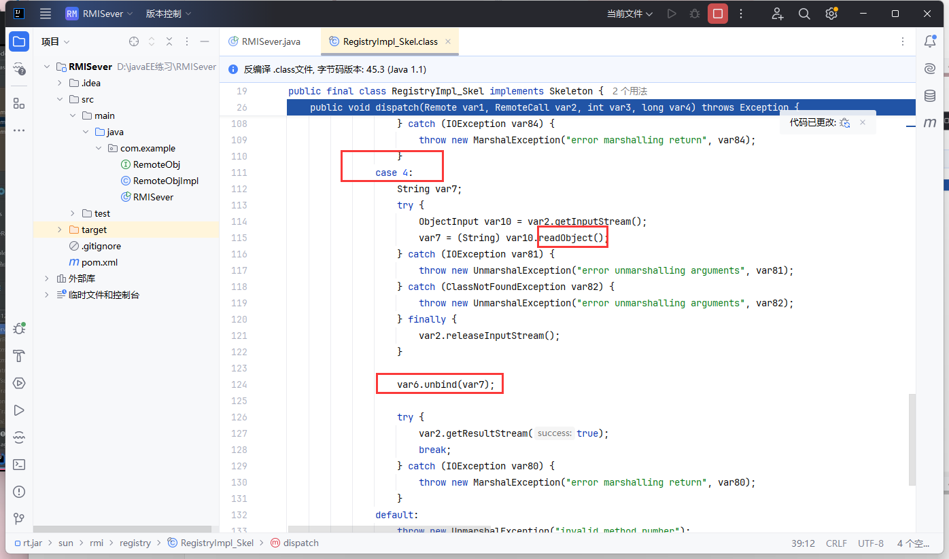Open the Project tool window folder icon
This screenshot has height=559, width=949.
(19, 41)
